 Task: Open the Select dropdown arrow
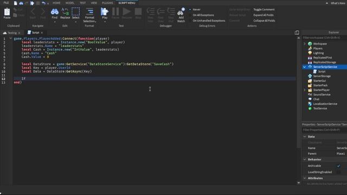(75, 22)
